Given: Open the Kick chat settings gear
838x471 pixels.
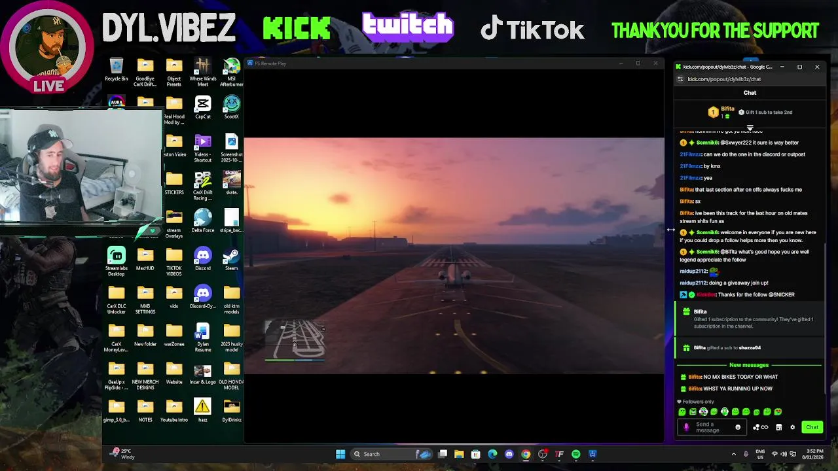Looking at the screenshot, I should [792, 427].
